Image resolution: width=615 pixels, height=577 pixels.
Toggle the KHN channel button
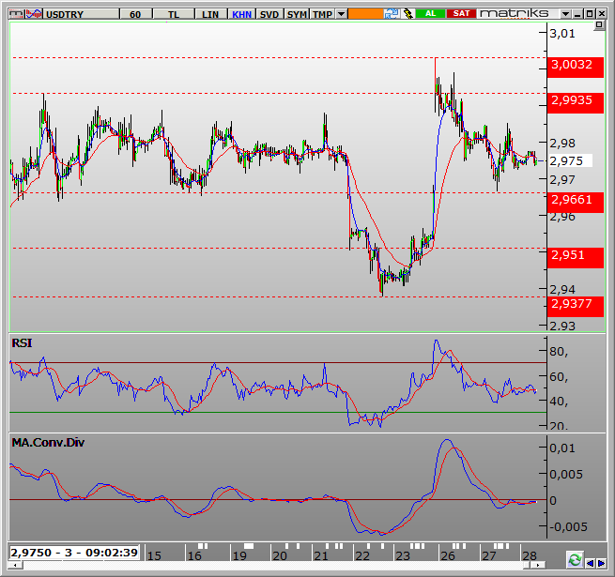click(241, 14)
